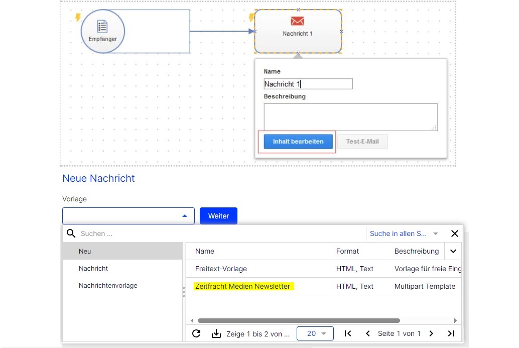
Task: Click the Test-E-Mail button
Action: pos(362,142)
